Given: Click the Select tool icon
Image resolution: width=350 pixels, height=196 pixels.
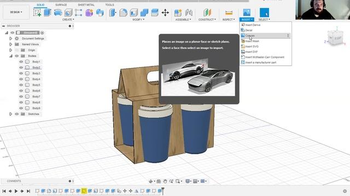Looking at the screenshot, I should click(x=264, y=13).
